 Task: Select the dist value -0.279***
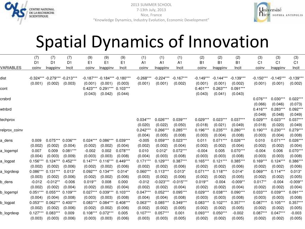pyautogui.click(x=53, y=78)
